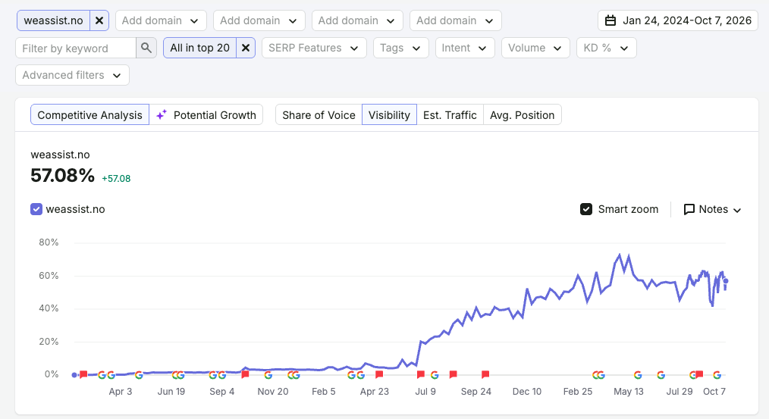Expand the Volume filter dropdown
The image size is (769, 419).
[x=535, y=48]
